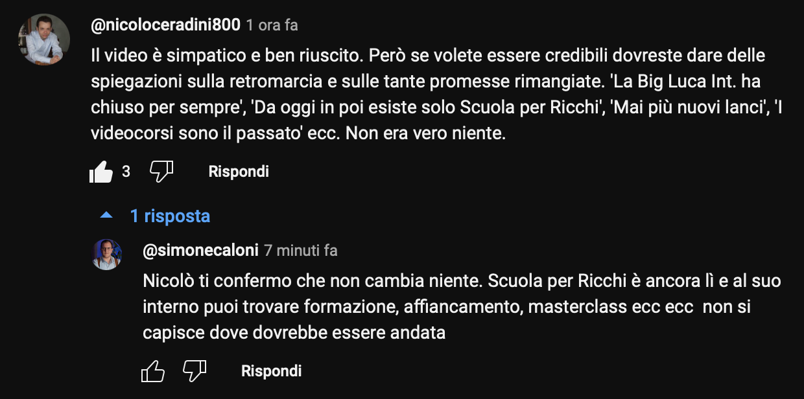The width and height of the screenshot is (804, 399).
Task: Dislike the reply from simonecaloni
Action: pyautogui.click(x=195, y=371)
